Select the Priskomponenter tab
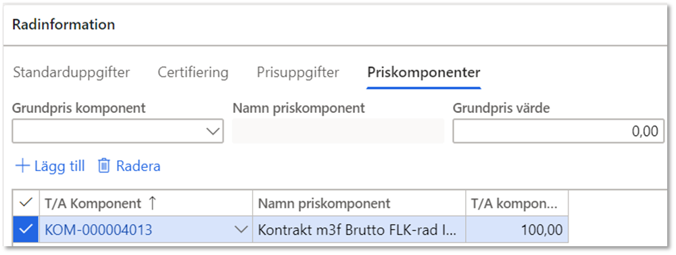The width and height of the screenshot is (676, 255). 424,72
